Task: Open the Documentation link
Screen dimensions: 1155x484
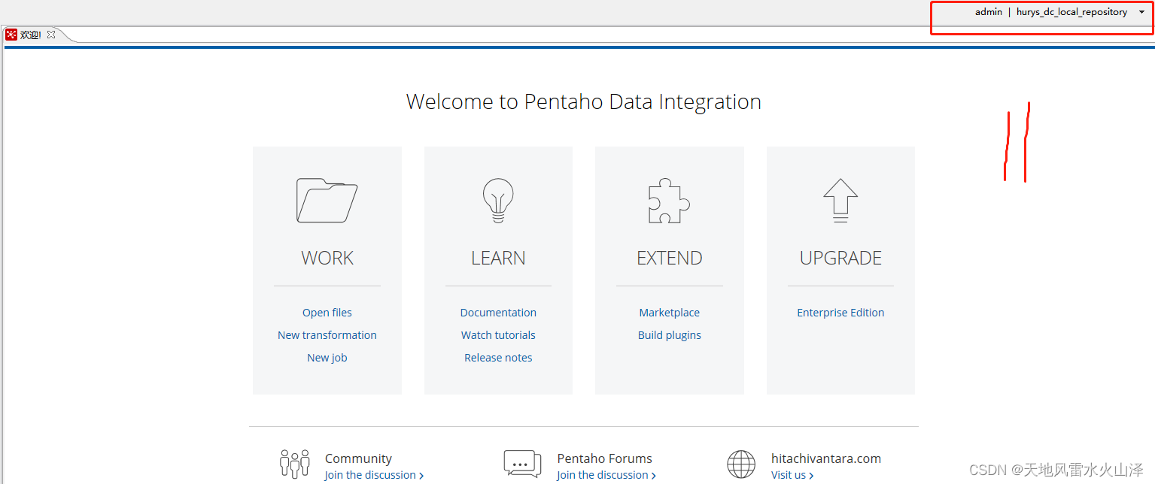Action: click(498, 313)
